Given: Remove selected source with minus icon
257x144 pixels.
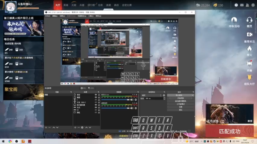Looking at the screenshot, I should [78, 127].
